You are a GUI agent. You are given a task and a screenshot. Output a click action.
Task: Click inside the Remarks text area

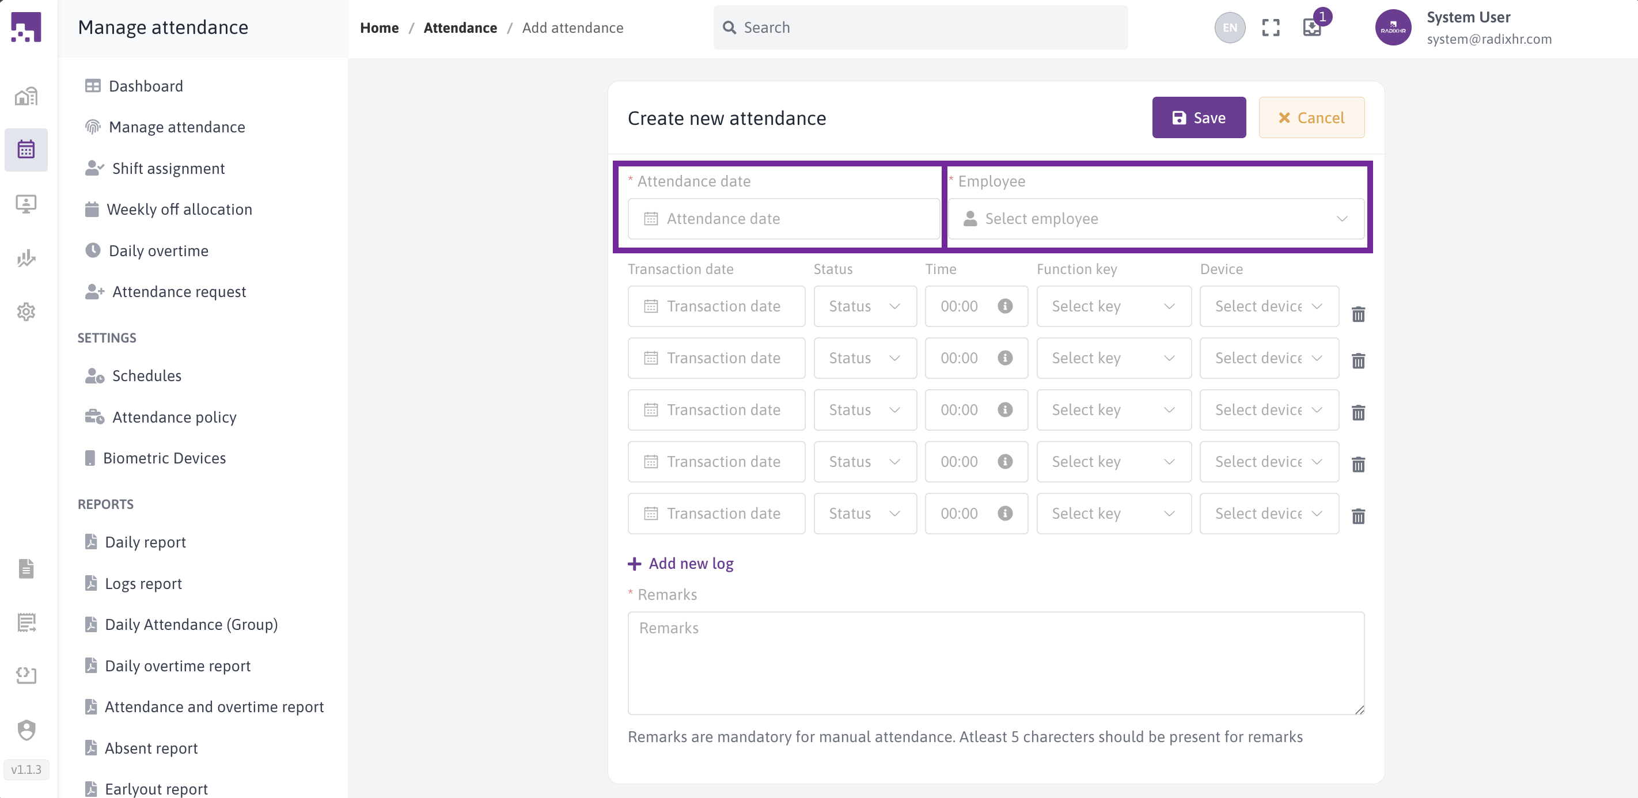(x=995, y=663)
